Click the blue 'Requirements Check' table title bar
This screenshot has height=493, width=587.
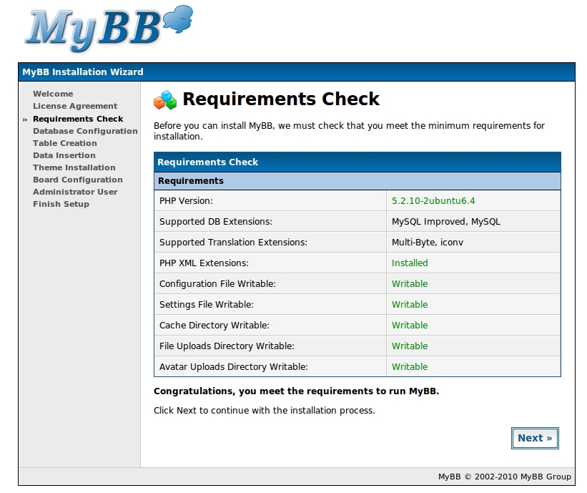[x=357, y=162]
